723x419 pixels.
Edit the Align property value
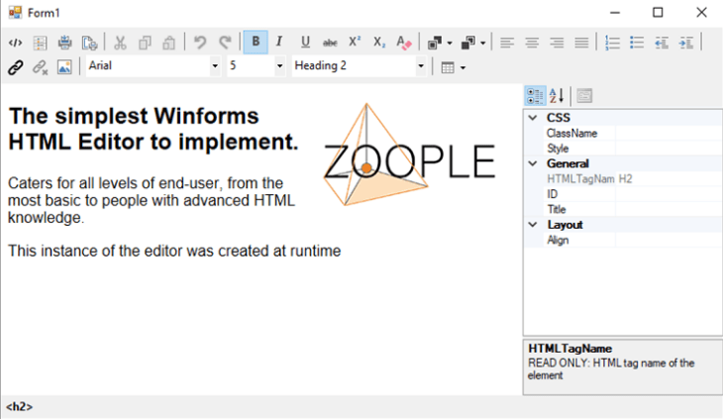point(669,240)
